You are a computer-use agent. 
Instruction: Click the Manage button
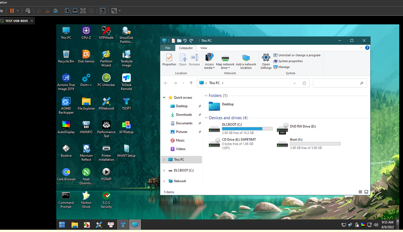tap(281, 67)
